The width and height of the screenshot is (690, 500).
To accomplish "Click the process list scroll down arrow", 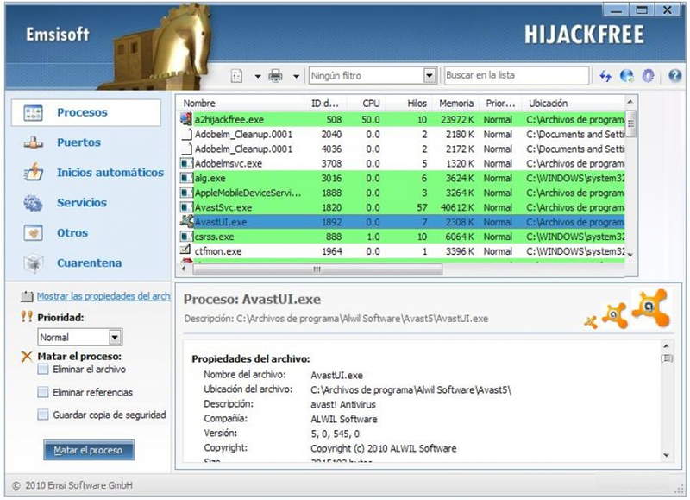I will [630, 255].
